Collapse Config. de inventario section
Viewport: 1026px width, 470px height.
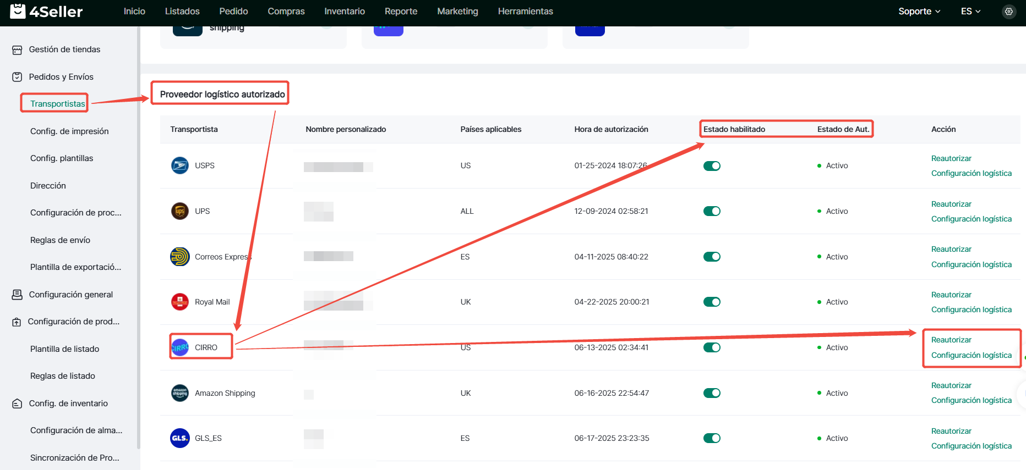[68, 403]
